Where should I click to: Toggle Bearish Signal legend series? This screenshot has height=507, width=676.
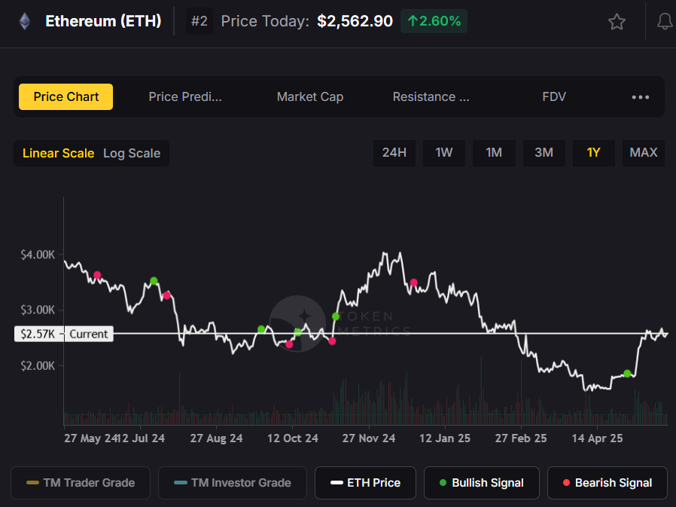pyautogui.click(x=607, y=482)
